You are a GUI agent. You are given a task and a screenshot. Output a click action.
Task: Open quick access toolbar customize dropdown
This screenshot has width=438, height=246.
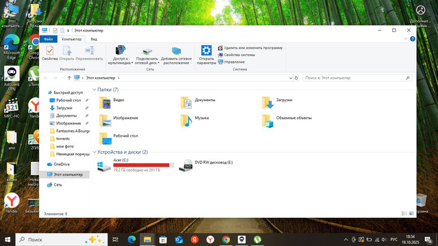68,31
